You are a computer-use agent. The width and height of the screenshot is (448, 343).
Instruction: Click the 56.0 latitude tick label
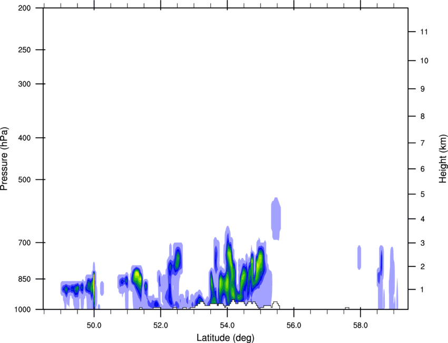point(294,326)
